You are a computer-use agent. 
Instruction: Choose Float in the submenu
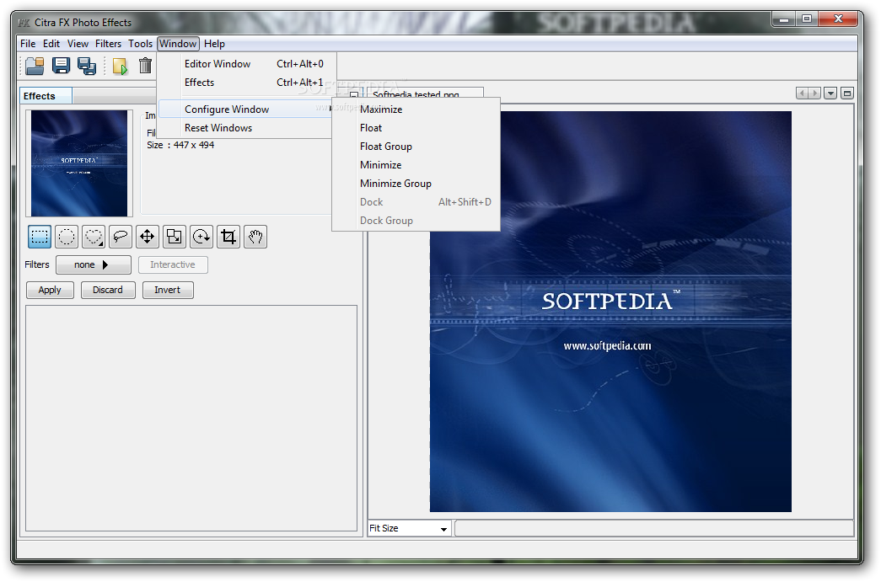(416, 128)
